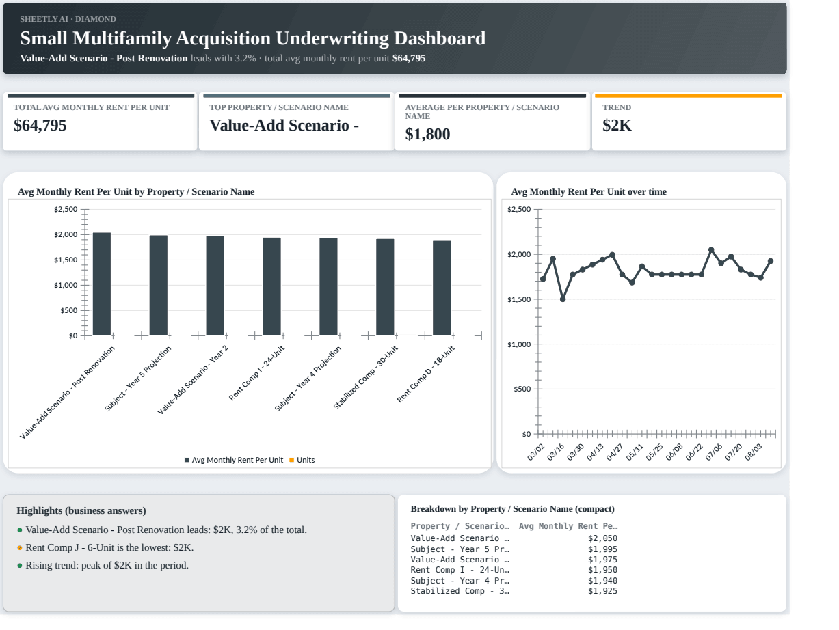The image size is (839, 630).
Task: Click the $1,975 table cell
Action: pyautogui.click(x=602, y=560)
